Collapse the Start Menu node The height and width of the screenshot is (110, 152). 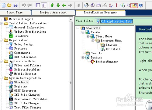point(88,36)
